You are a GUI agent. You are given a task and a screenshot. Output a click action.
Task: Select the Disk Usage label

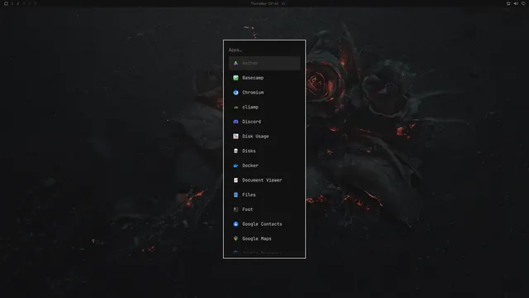(255, 137)
